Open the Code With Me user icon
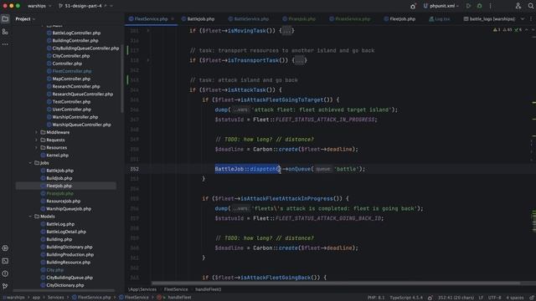The image size is (536, 301). pyautogui.click(x=518, y=6)
